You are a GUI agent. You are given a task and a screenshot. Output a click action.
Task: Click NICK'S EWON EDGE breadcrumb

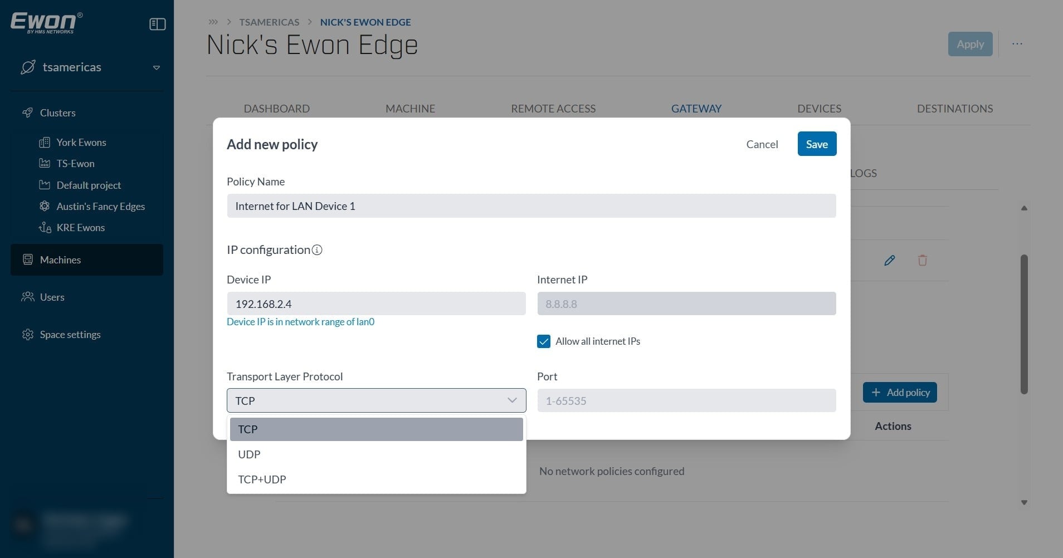pos(365,22)
